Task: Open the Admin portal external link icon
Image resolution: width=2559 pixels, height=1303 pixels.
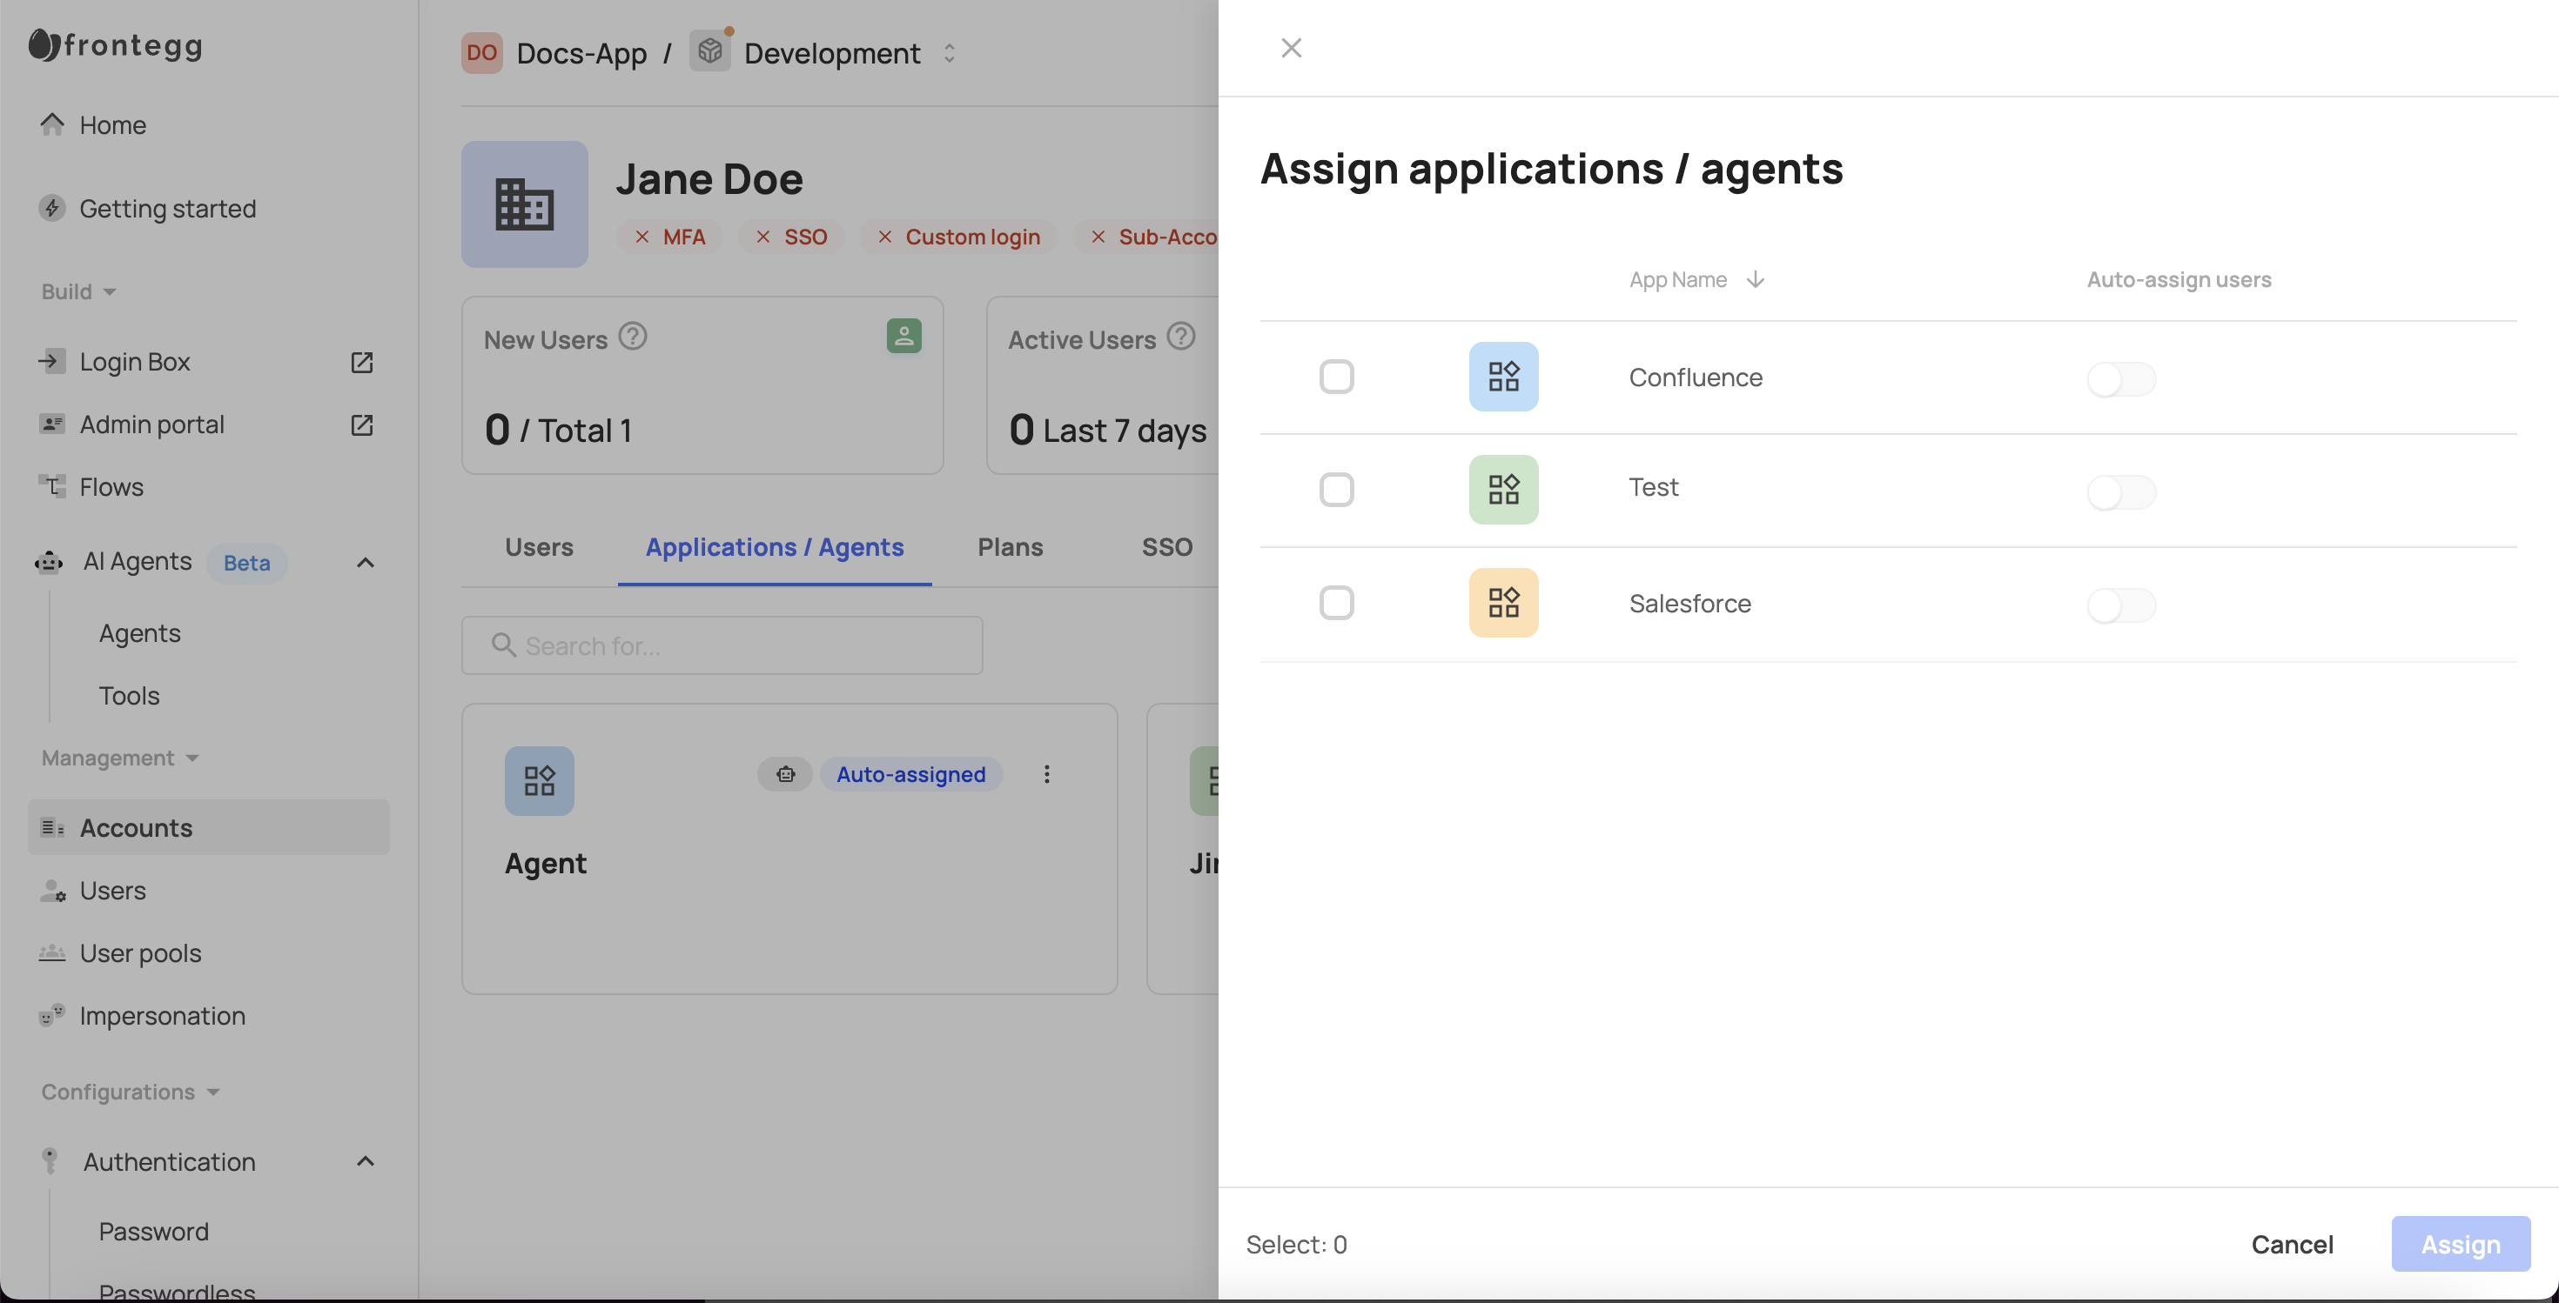Action: pos(361,424)
